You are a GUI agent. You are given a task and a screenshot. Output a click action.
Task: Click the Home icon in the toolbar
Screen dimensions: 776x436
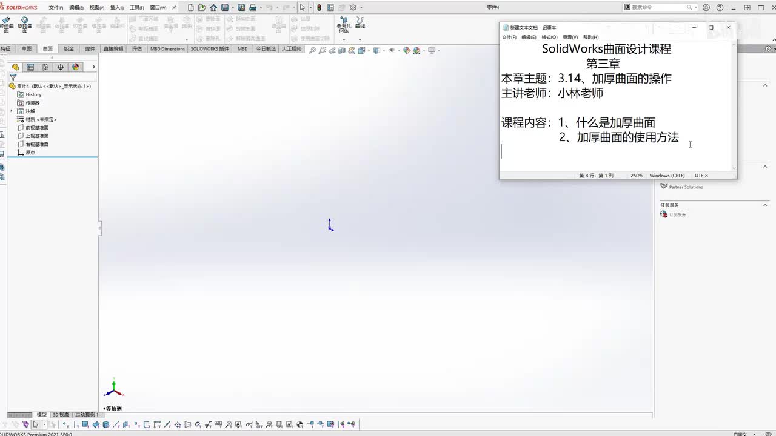pyautogui.click(x=213, y=8)
